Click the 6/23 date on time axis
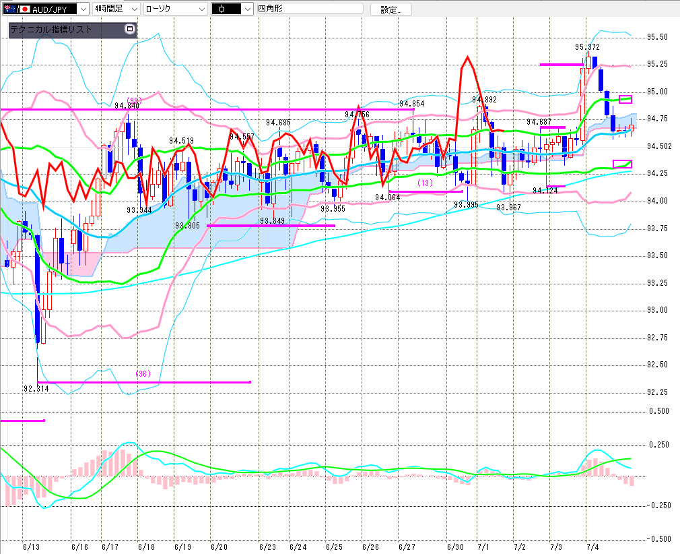This screenshot has width=680, height=554. click(267, 547)
